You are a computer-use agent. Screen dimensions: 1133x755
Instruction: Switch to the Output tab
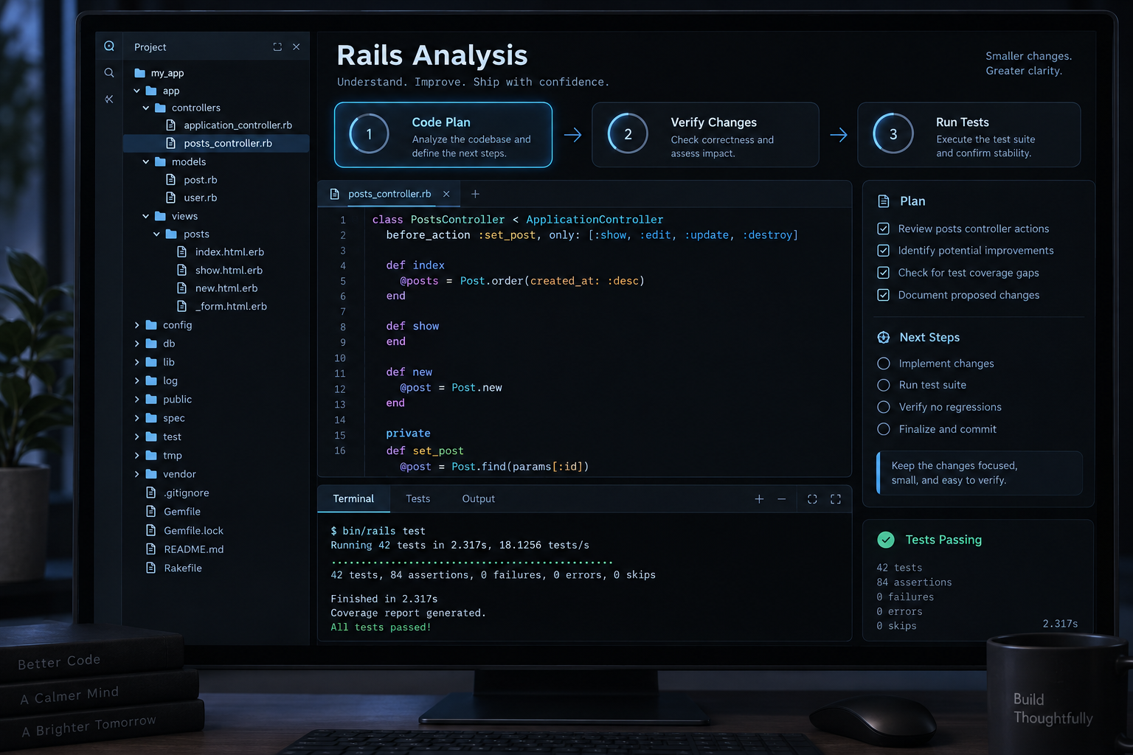(x=479, y=499)
